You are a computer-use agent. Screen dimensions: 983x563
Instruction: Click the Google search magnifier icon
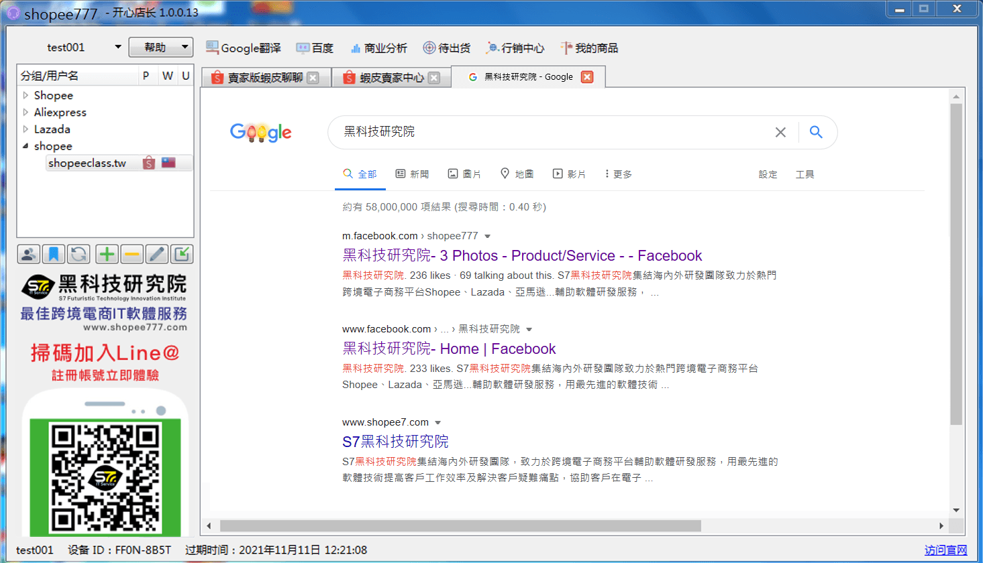click(816, 132)
